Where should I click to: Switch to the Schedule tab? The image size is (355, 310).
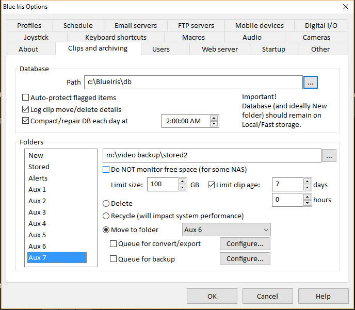78,25
